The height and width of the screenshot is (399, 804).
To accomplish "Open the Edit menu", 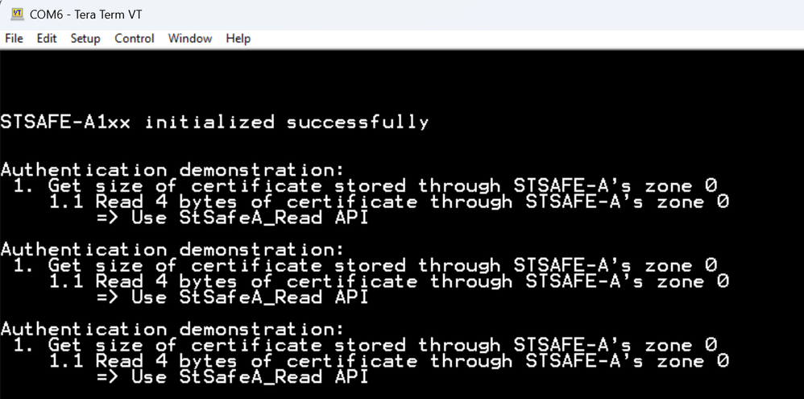I will click(x=47, y=39).
